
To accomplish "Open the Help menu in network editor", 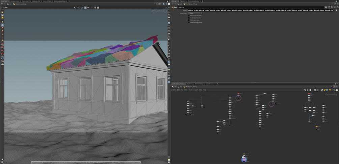I will (204, 90).
